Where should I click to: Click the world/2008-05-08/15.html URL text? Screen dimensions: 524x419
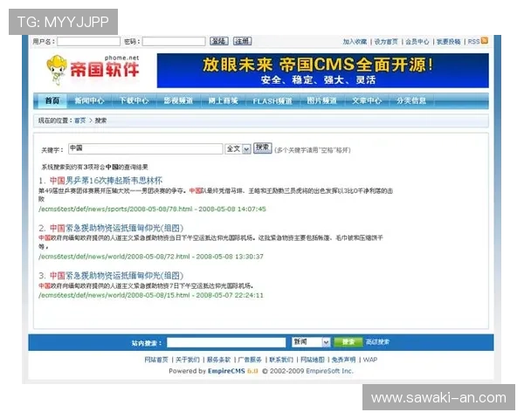click(x=114, y=295)
